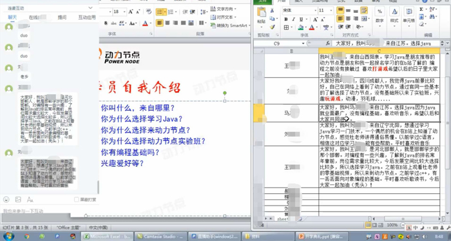Viewport: 451px width, 241px height.
Task: Toggle Excel wrap text button
Action: 364,11
